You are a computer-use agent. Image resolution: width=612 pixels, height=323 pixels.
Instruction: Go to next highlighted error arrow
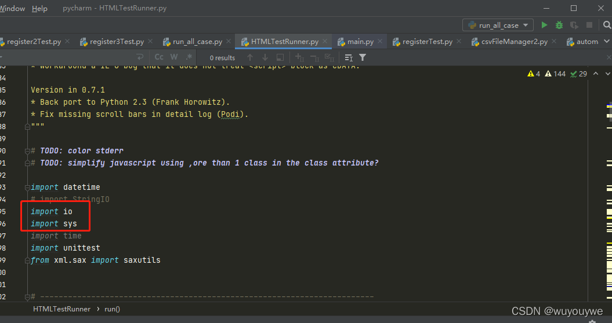point(608,74)
